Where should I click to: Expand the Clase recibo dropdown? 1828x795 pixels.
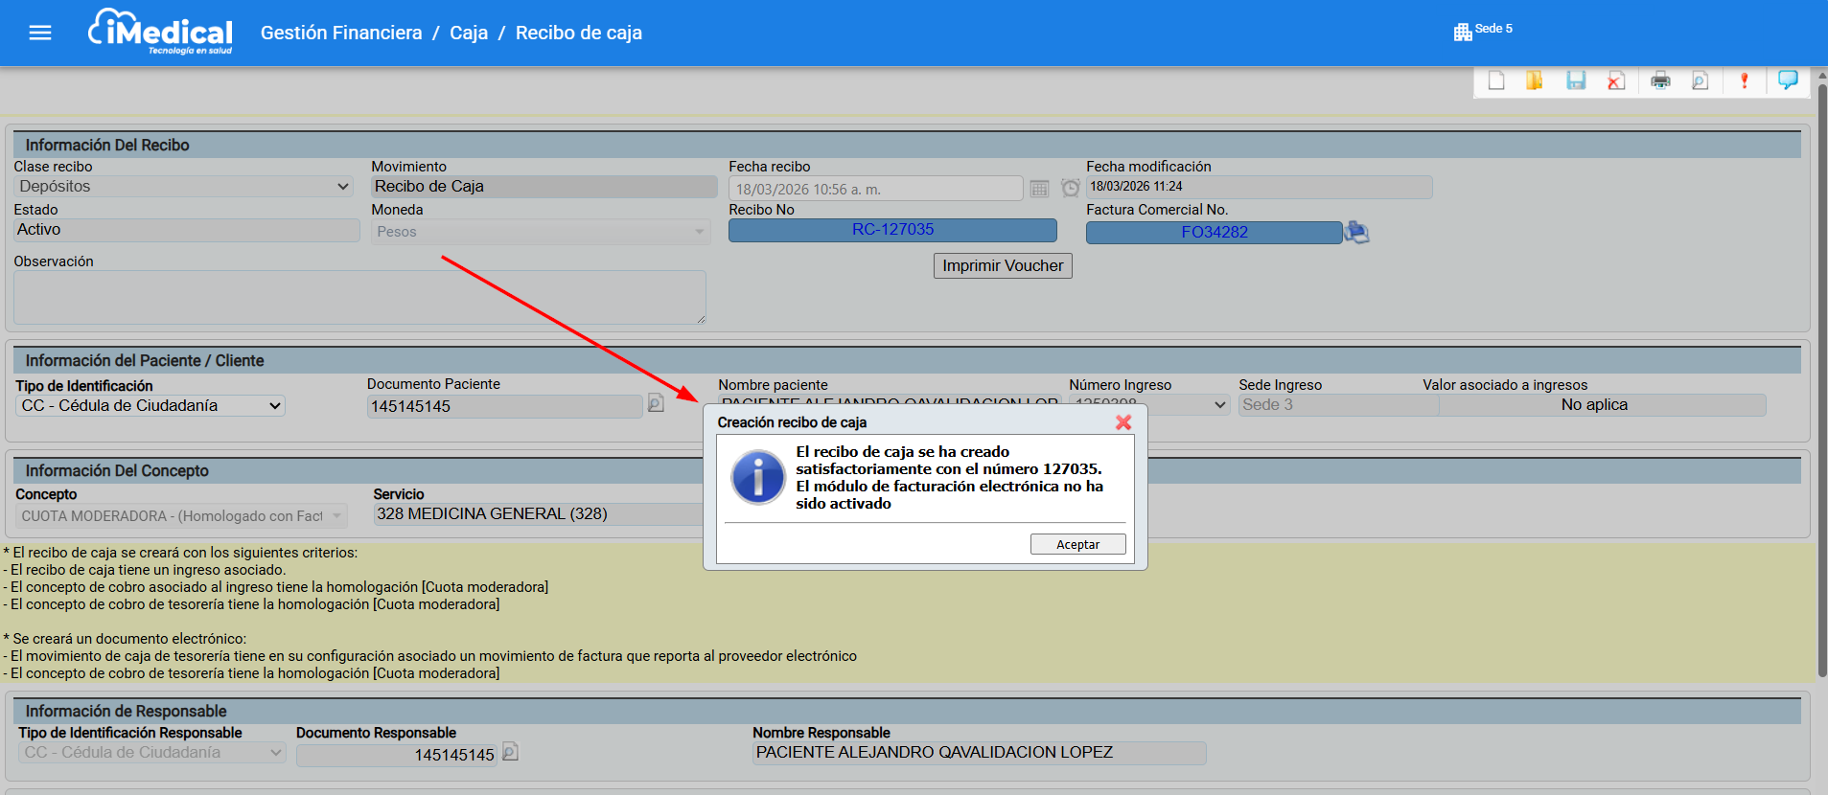tap(184, 187)
